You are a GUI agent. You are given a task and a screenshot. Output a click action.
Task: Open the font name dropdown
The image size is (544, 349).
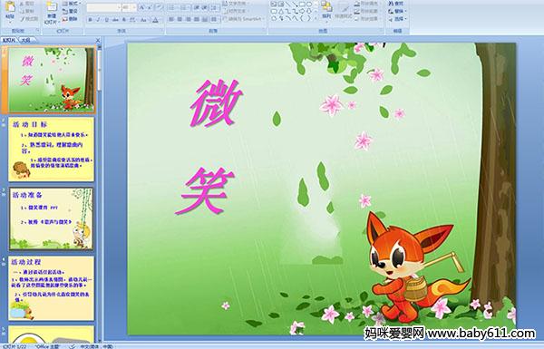tap(119, 7)
